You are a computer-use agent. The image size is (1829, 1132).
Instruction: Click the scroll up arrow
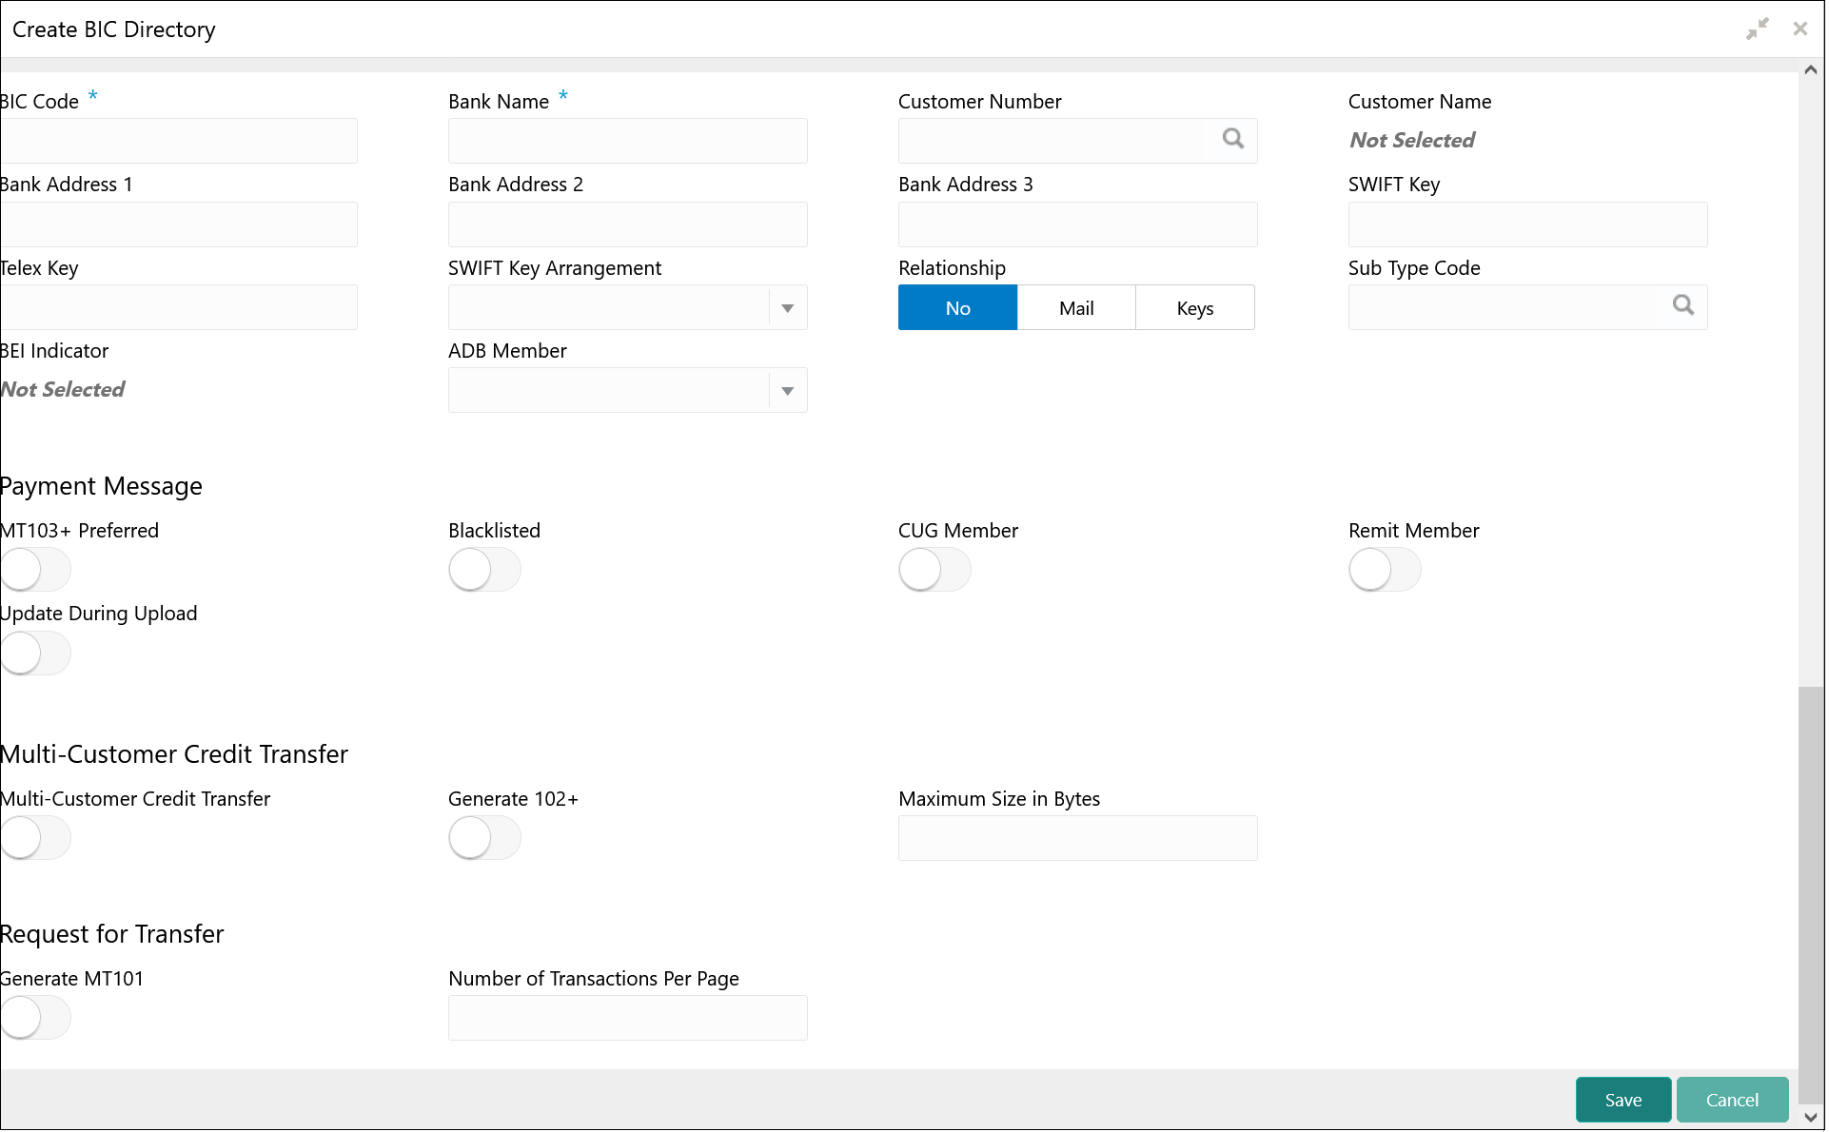click(x=1810, y=69)
